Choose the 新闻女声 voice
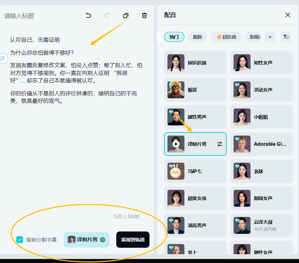299x263 pixels. [x=261, y=198]
